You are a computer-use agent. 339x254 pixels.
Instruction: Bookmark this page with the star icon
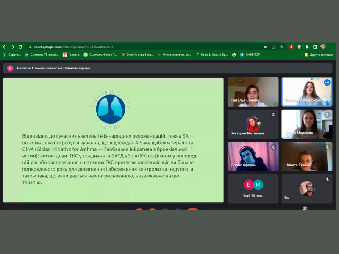(x=281, y=47)
